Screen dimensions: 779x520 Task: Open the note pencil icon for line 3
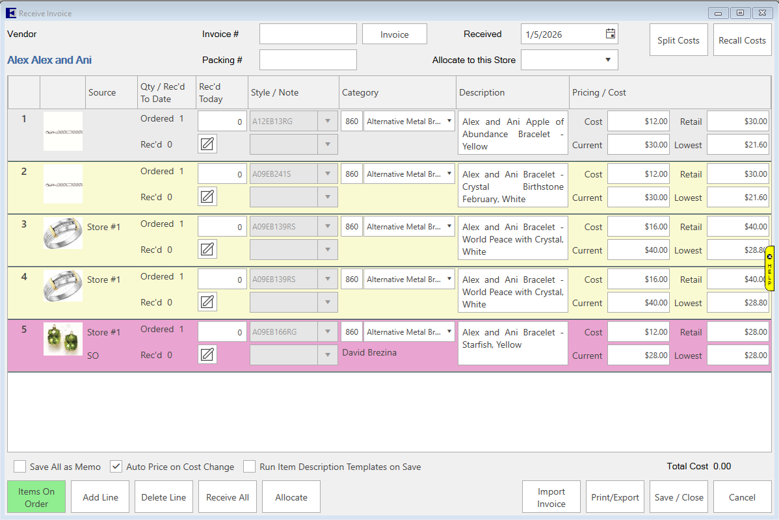click(207, 249)
